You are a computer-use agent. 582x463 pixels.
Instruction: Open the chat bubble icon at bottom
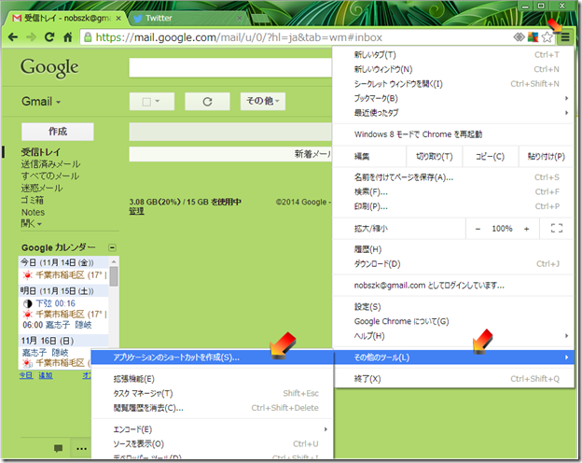tap(58, 448)
